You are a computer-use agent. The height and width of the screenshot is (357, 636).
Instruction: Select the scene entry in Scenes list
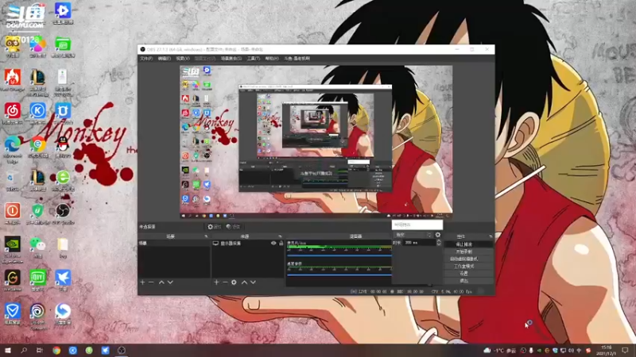coord(174,244)
